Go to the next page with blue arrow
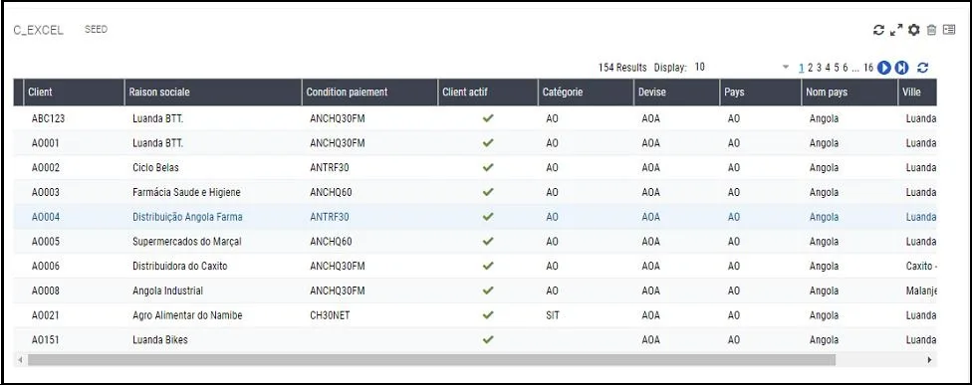Screen dimensions: 972x385 pyautogui.click(x=884, y=68)
